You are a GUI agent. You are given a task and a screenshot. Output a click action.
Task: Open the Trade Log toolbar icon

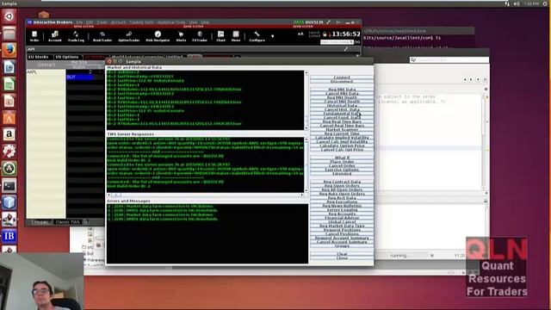point(76,36)
